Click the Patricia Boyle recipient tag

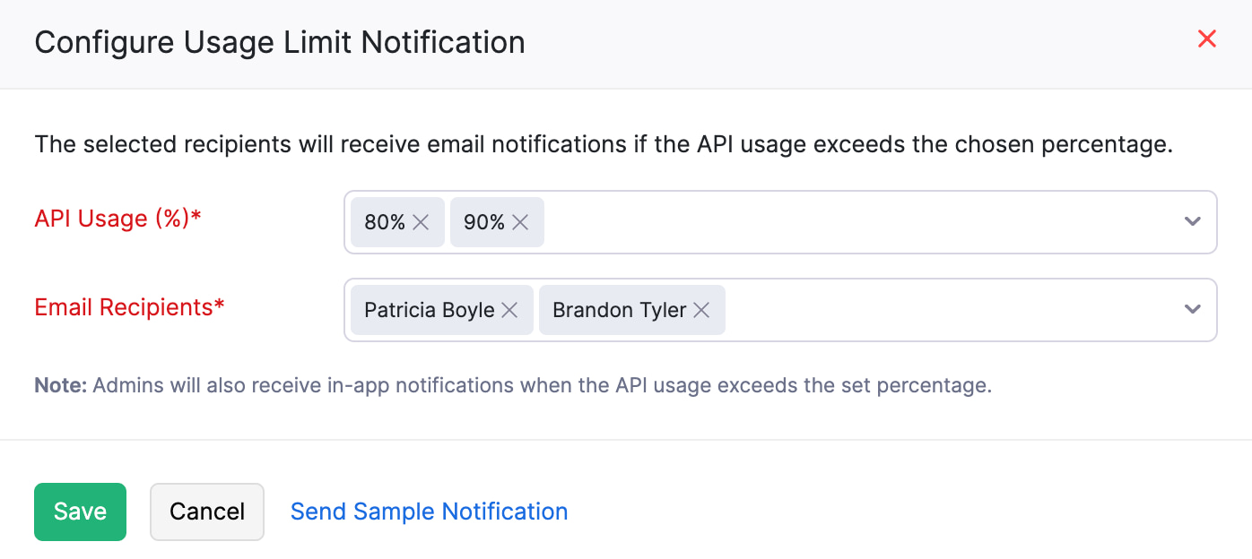coord(429,309)
